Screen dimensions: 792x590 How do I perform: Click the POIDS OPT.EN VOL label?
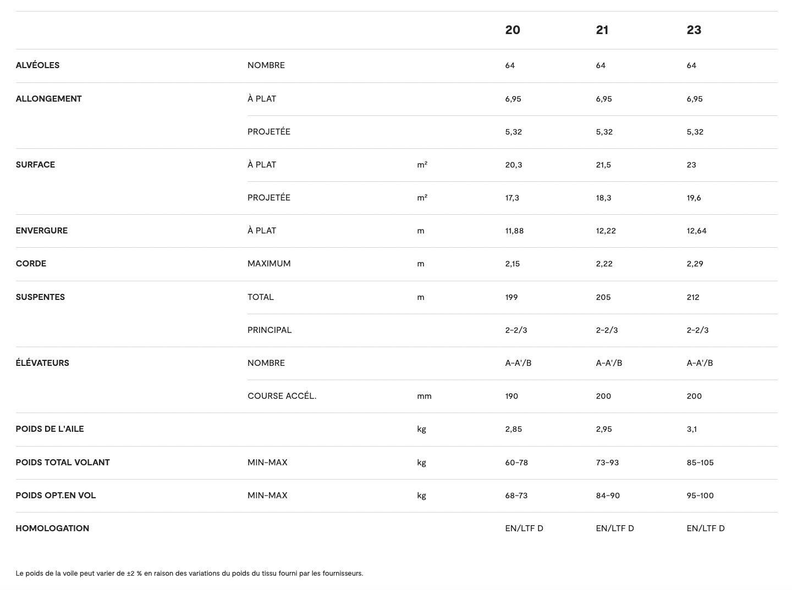(56, 496)
